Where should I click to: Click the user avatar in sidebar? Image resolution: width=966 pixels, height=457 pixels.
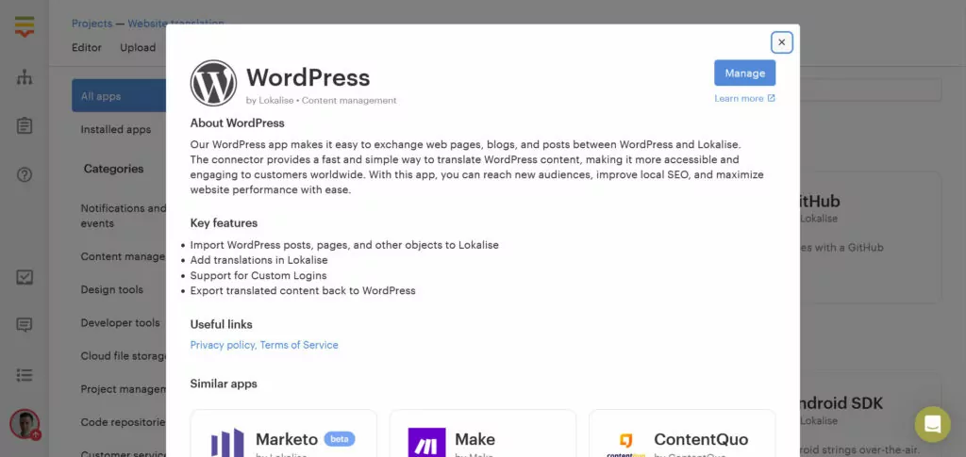(x=25, y=424)
